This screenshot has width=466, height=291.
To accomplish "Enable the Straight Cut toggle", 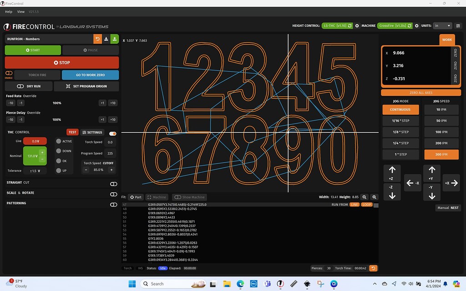I will [x=113, y=184].
